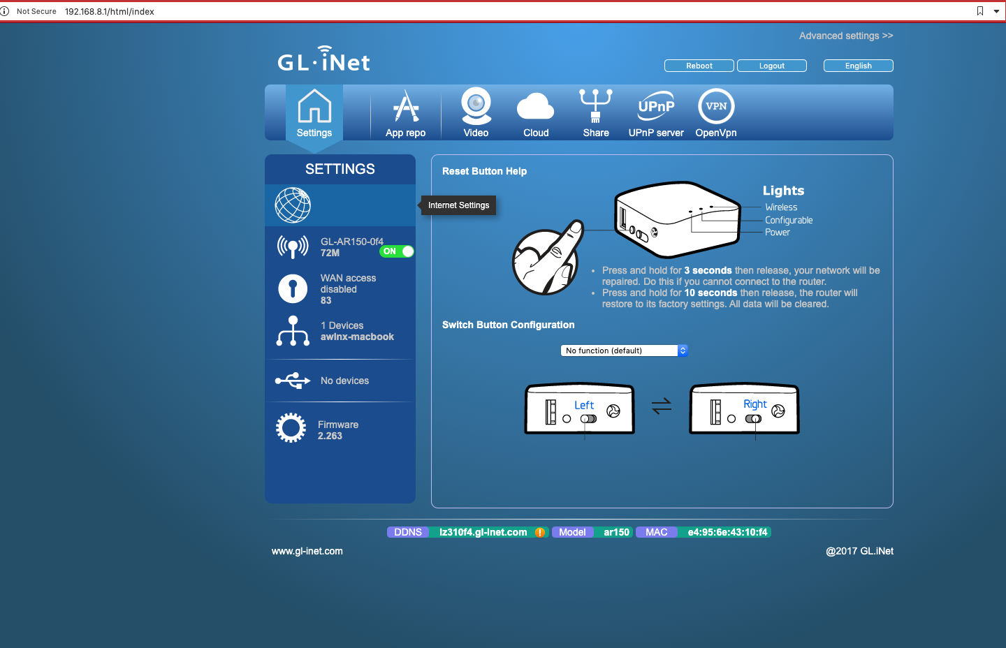Open the OpenVpn icon
Viewport: 1006px width, 648px height.
coord(716,107)
